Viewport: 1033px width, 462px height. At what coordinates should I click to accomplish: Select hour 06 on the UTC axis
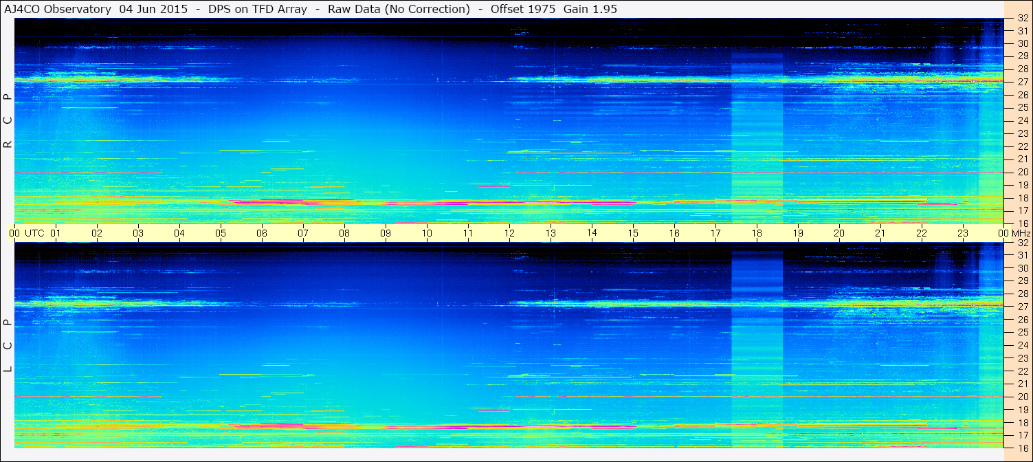(262, 233)
